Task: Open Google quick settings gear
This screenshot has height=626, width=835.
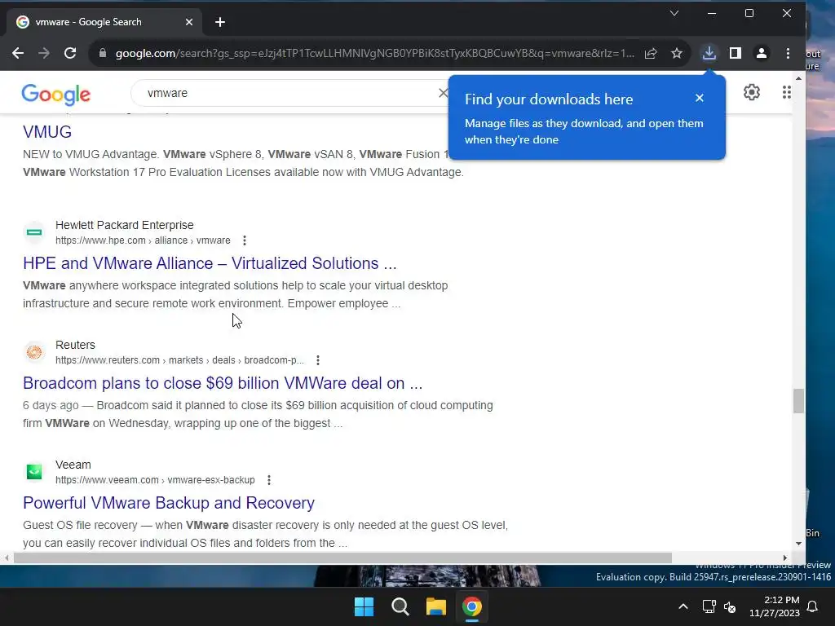Action: coord(751,92)
